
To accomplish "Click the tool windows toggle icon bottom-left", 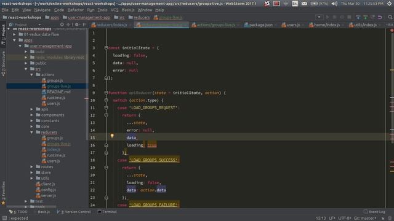I will [4, 219].
